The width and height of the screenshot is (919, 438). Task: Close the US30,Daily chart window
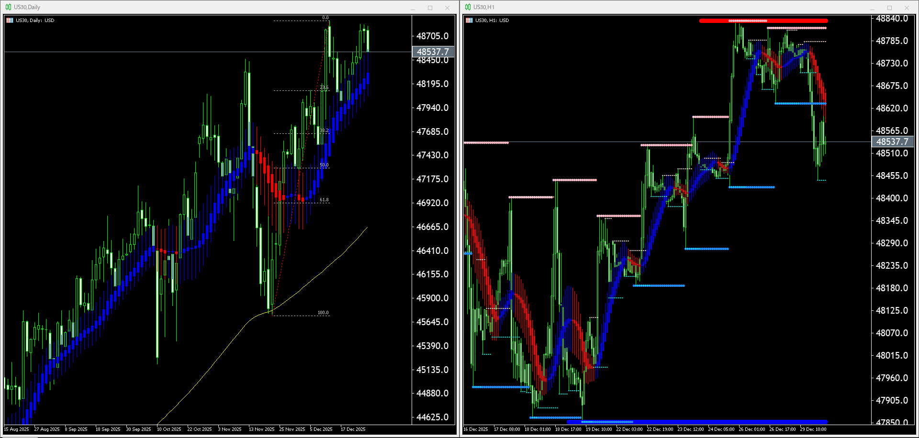coord(448,8)
